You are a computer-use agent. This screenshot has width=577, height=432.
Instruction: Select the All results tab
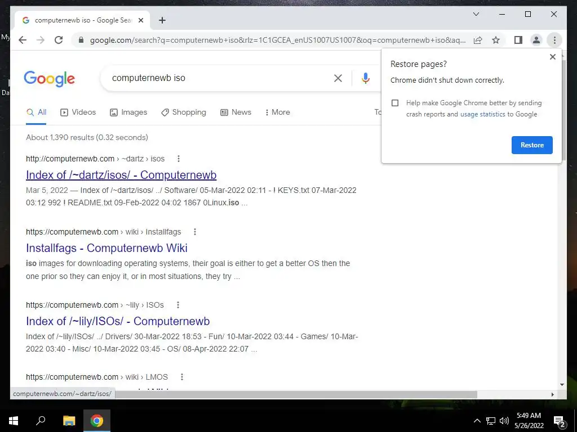tap(36, 112)
